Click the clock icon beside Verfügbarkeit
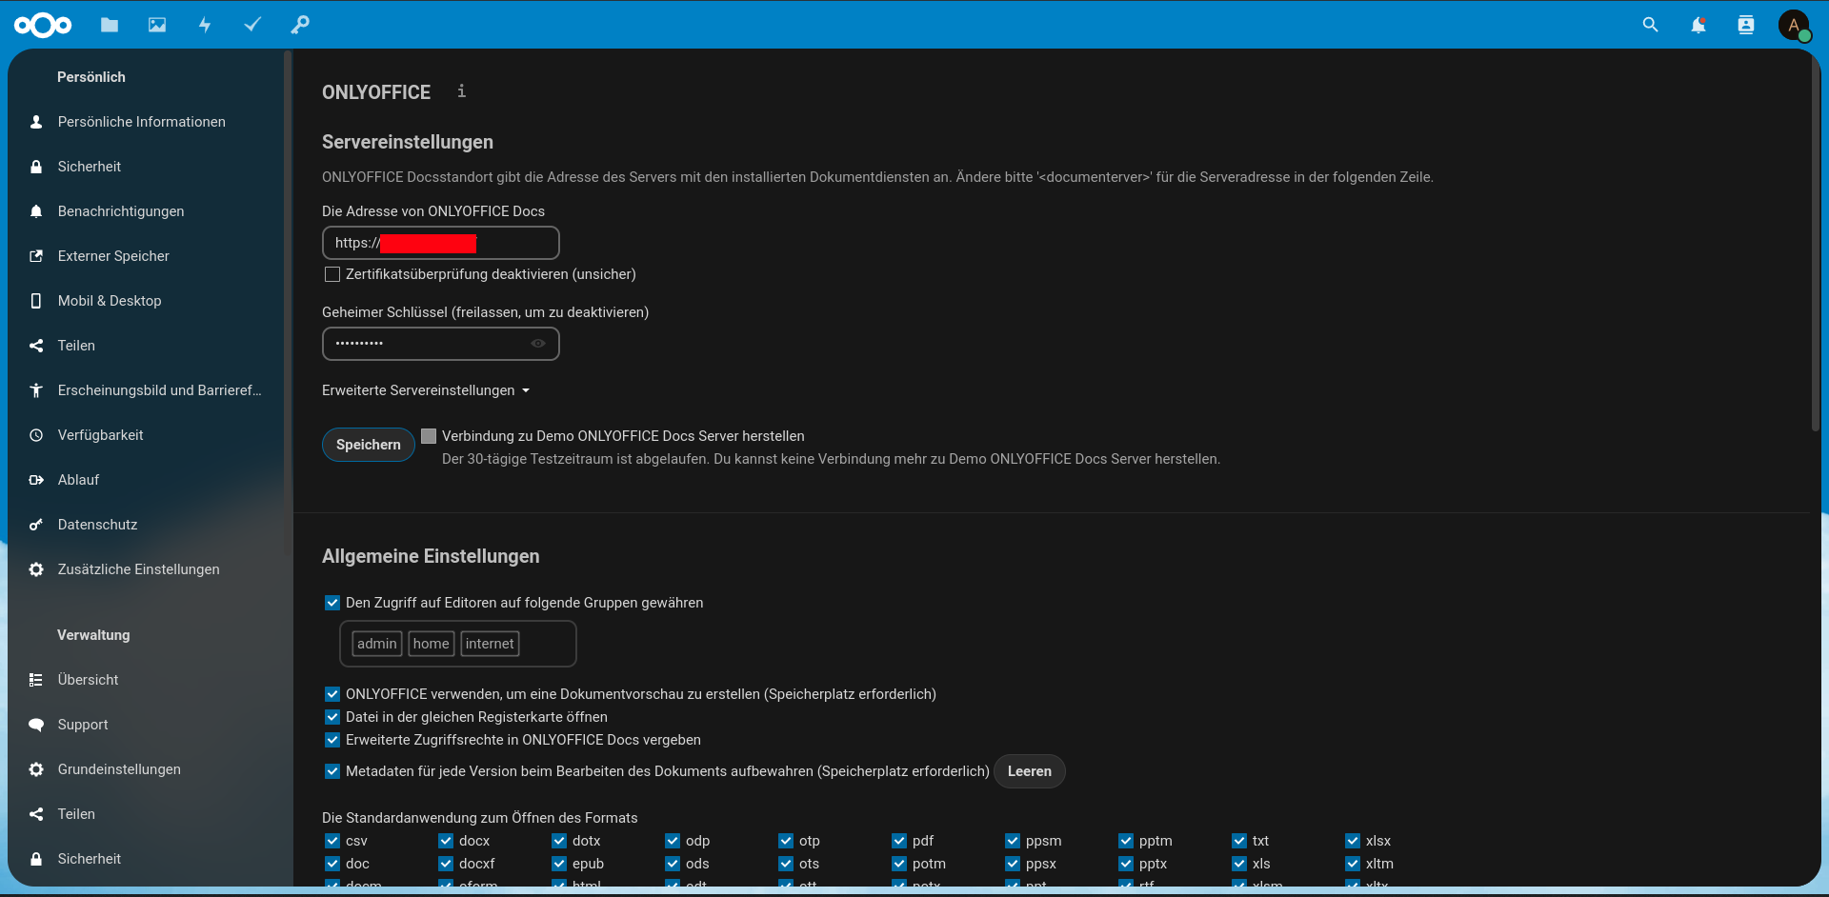 [x=36, y=435]
